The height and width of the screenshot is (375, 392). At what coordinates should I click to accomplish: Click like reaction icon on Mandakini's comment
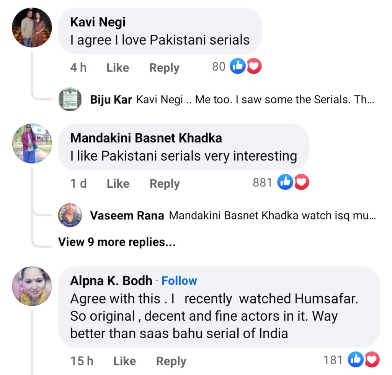[284, 183]
